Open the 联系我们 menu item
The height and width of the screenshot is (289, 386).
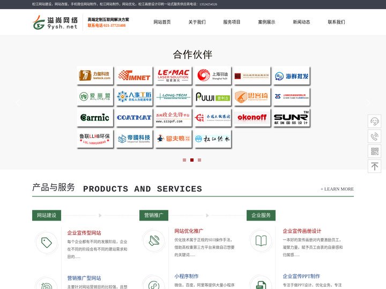336,22
